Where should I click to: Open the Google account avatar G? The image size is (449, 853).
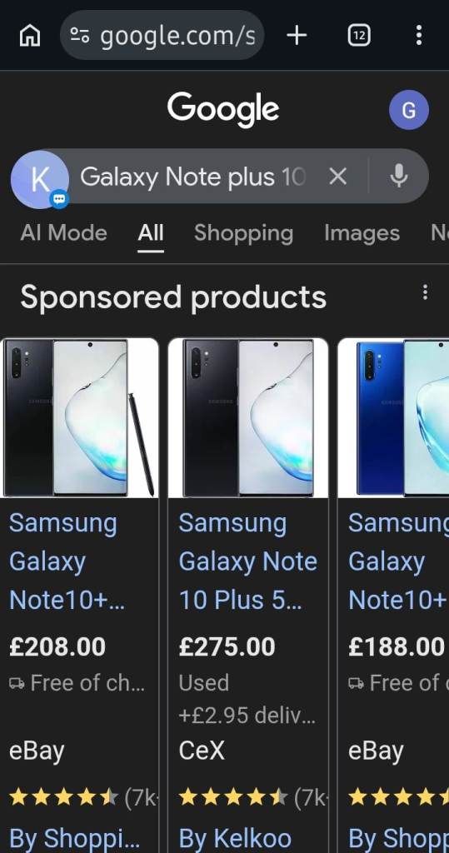pyautogui.click(x=409, y=111)
